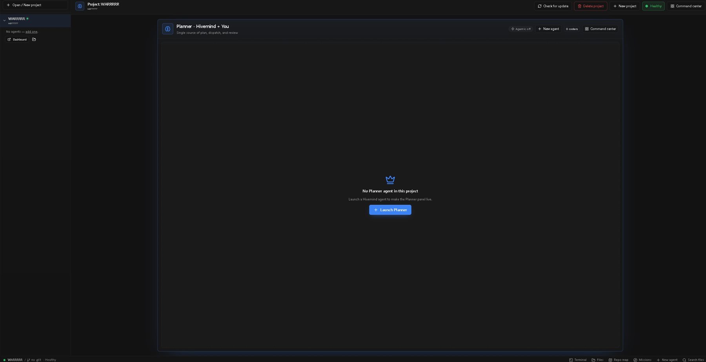Click Search files in the status bar
This screenshot has width=706, height=362.
693,360
